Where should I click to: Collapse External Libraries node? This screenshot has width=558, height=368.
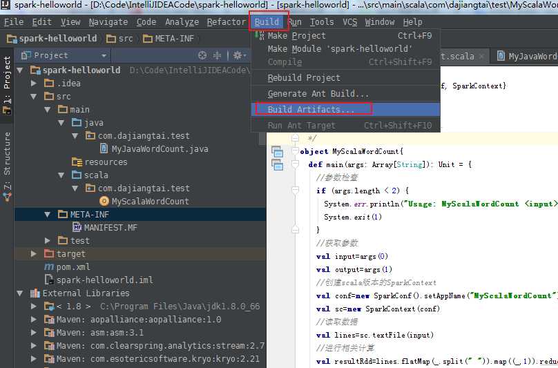(20, 293)
